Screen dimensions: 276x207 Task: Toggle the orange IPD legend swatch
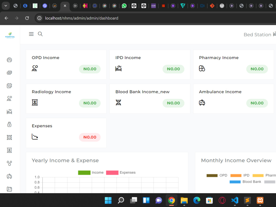[236, 176]
